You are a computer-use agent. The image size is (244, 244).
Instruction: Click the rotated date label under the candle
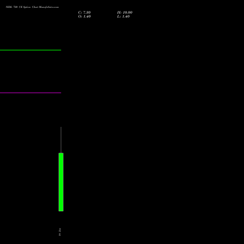[x=60, y=232]
